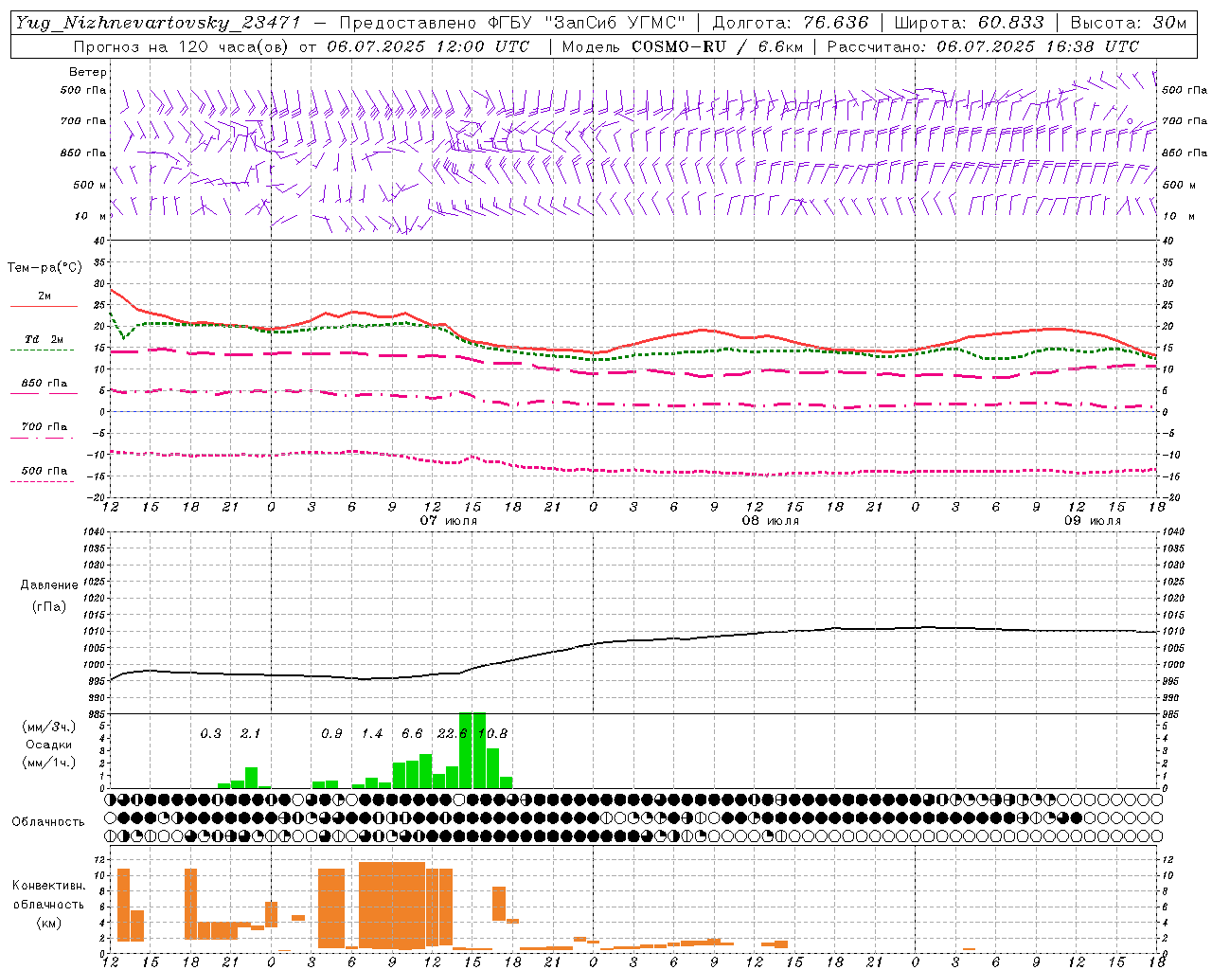
Task: Click the Ветер panel label
Action: tap(88, 72)
